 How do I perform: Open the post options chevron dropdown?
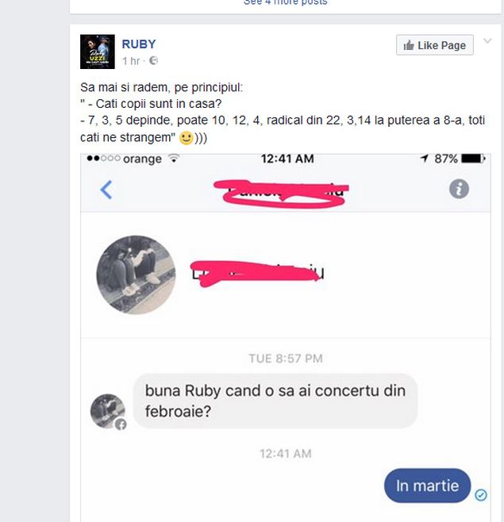coord(487,41)
